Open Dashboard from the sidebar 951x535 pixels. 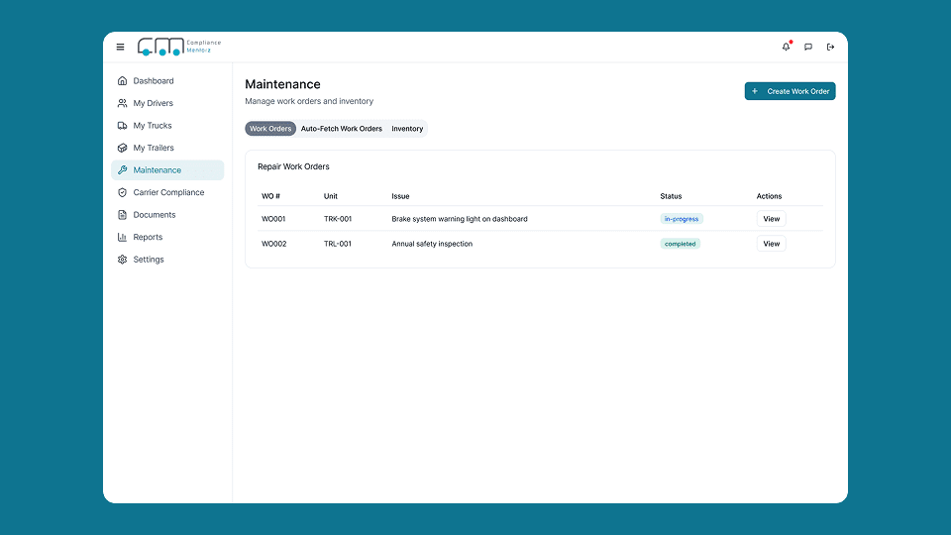pos(153,81)
